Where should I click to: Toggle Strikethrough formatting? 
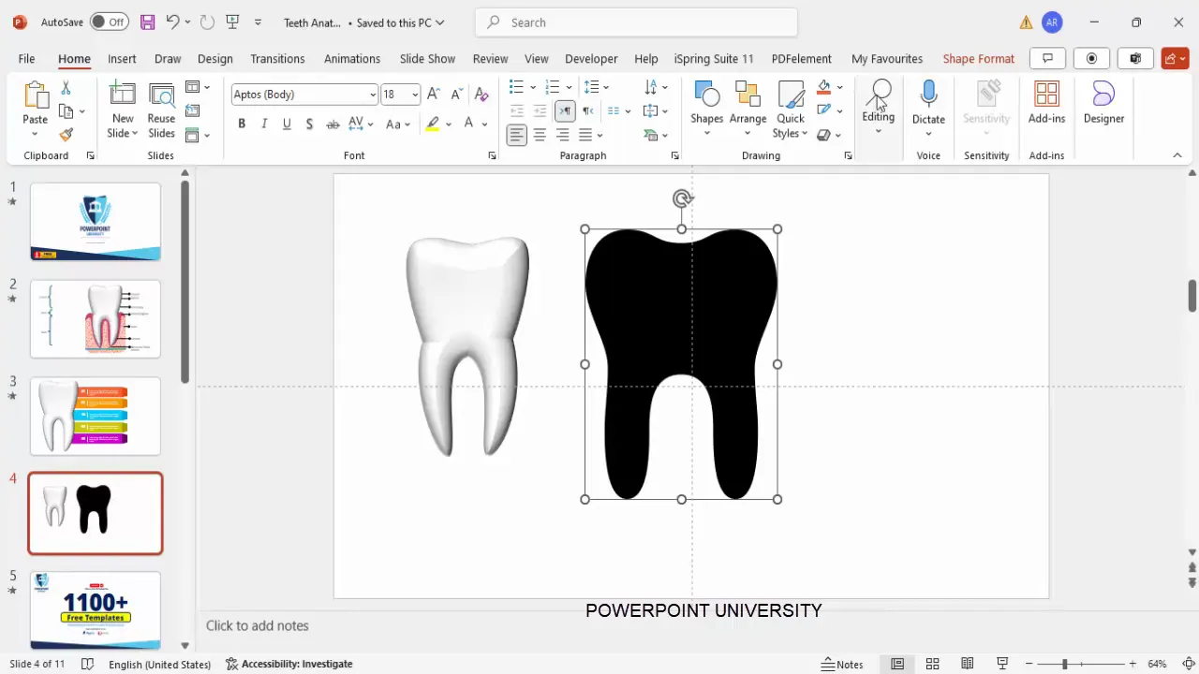[x=333, y=124]
